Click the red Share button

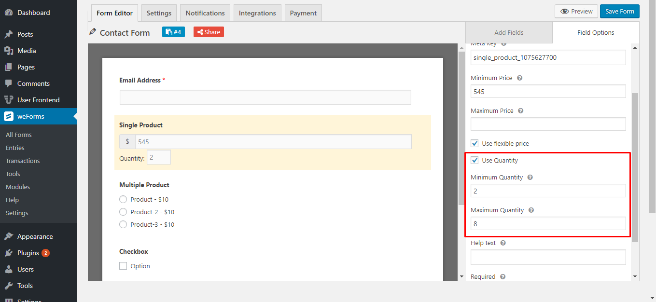pos(209,32)
